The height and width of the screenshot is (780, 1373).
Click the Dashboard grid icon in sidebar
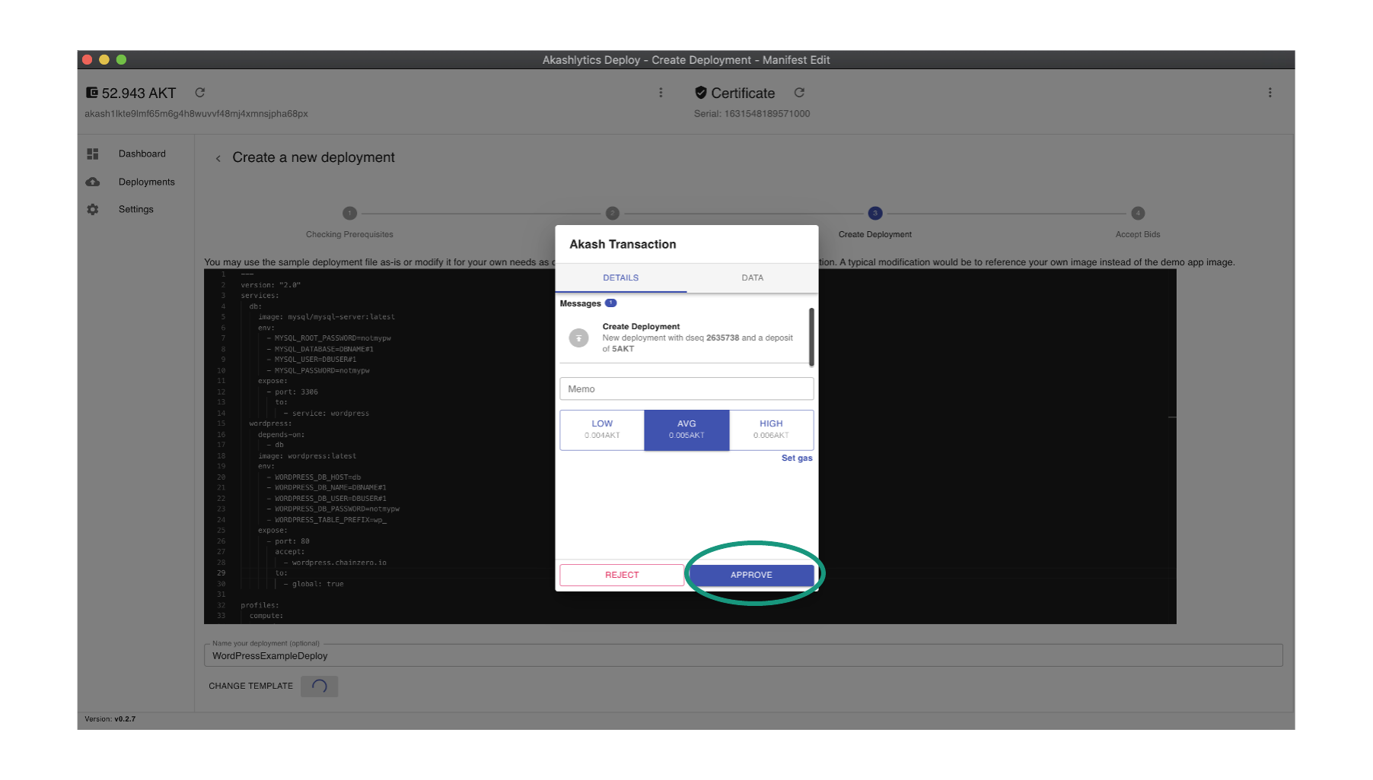pos(93,154)
